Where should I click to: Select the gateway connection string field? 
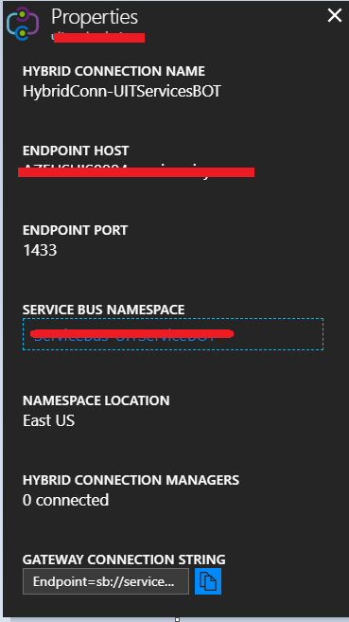(106, 581)
